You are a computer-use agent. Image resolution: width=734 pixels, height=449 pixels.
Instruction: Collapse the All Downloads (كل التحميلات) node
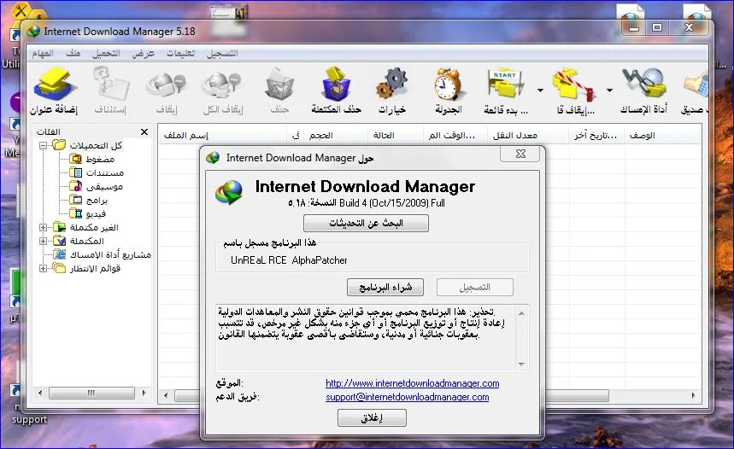44,146
